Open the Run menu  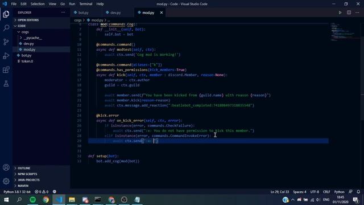coord(72,4)
